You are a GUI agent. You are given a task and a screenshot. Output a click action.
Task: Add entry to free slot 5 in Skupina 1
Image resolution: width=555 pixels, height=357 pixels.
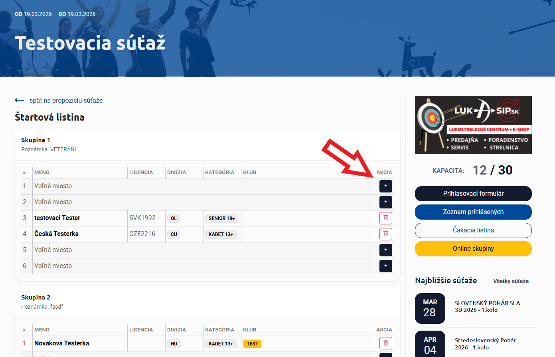(x=385, y=250)
